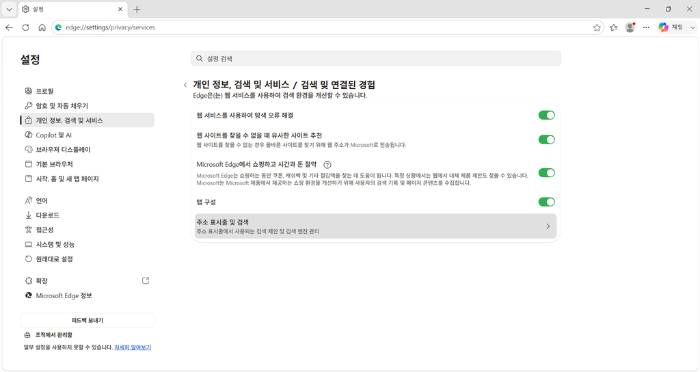Add this page to favorites star
This screenshot has width=700, height=372.
point(597,27)
